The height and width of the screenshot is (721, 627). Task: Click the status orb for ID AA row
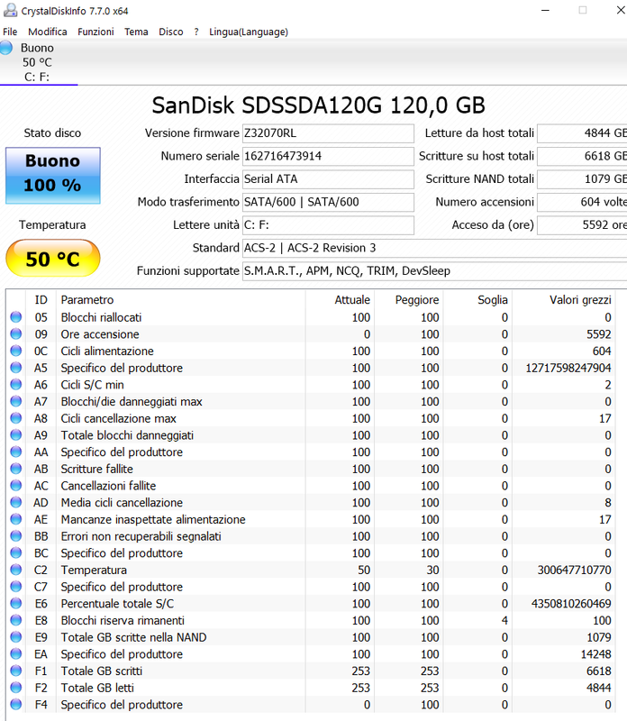[x=16, y=452]
